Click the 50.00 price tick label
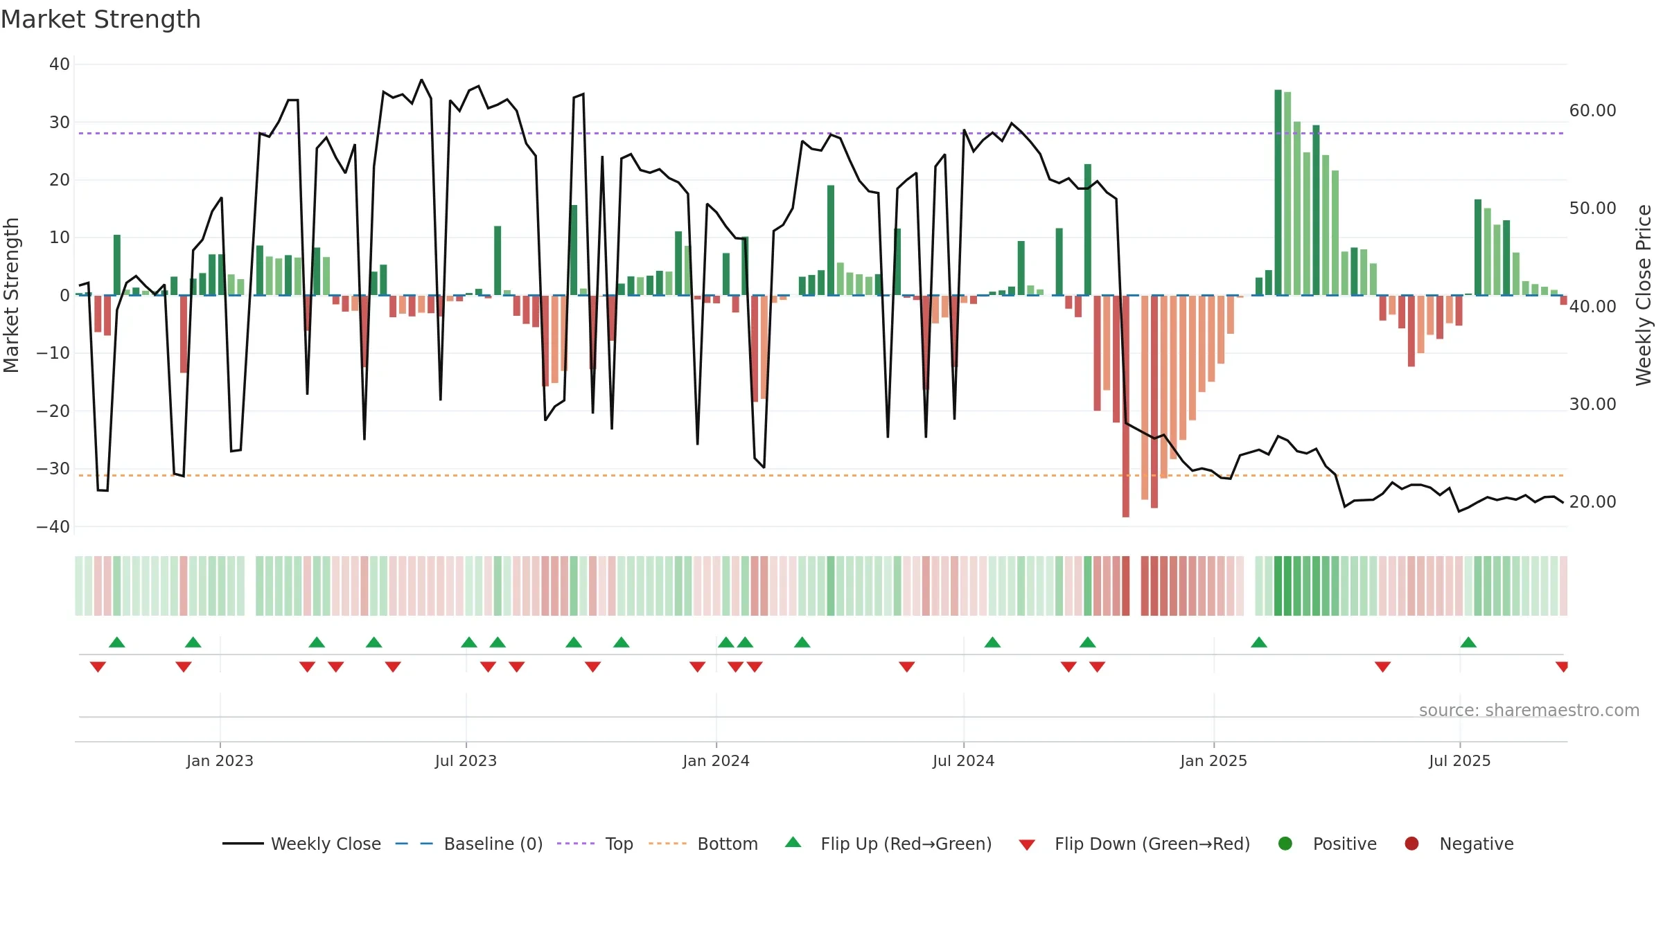 pyautogui.click(x=1592, y=208)
